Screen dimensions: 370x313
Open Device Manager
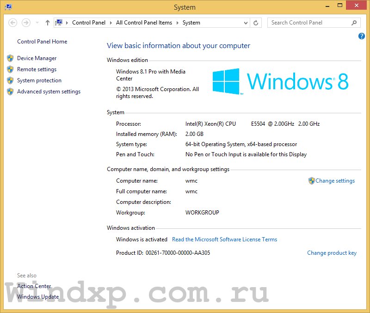pyautogui.click(x=37, y=58)
